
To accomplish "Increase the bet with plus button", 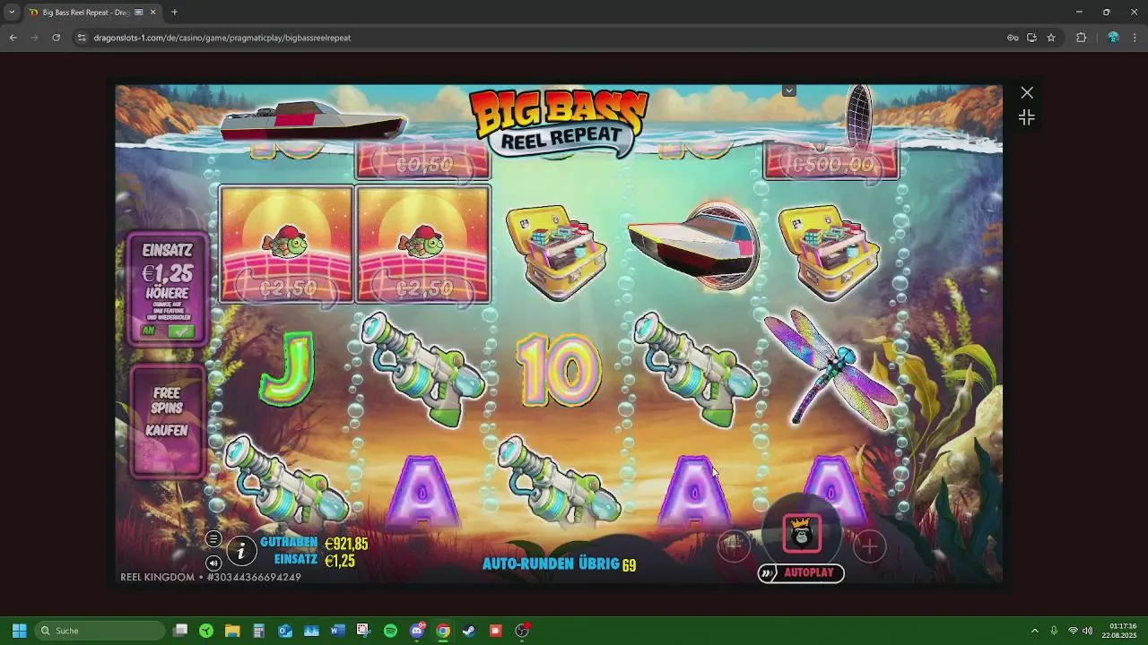I will click(x=868, y=546).
